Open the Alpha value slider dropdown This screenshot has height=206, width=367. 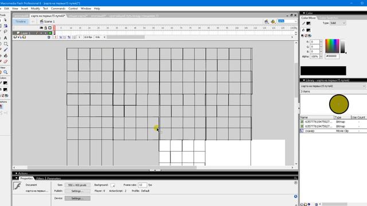click(321, 56)
